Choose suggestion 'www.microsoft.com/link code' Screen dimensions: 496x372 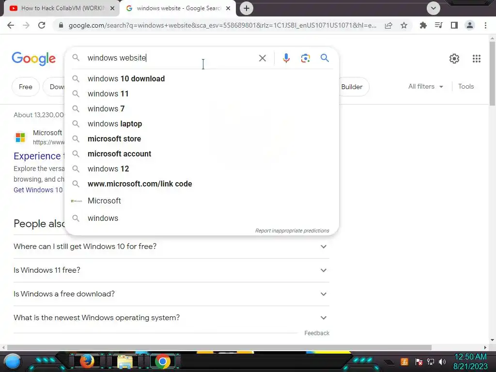point(201,184)
